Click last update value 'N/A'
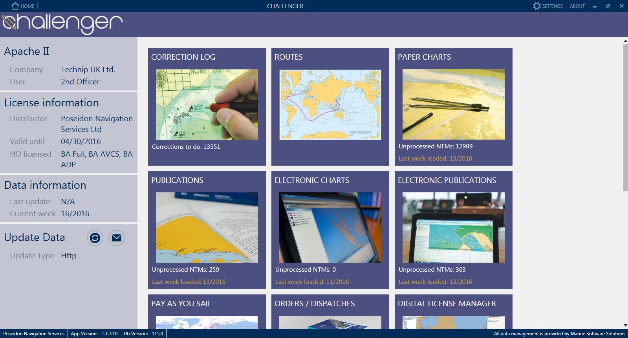The width and height of the screenshot is (628, 338). pyautogui.click(x=68, y=201)
